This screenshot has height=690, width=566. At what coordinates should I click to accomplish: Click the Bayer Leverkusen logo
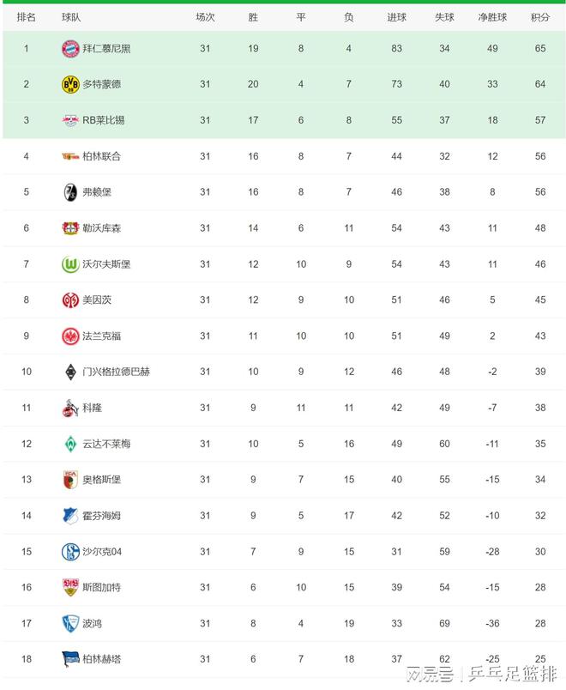pyautogui.click(x=70, y=228)
